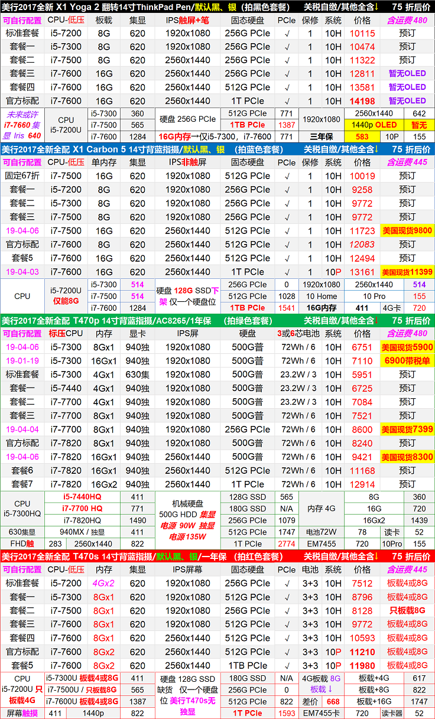Click the red 1387 upgrade price
The image size is (435, 719).
(x=287, y=125)
